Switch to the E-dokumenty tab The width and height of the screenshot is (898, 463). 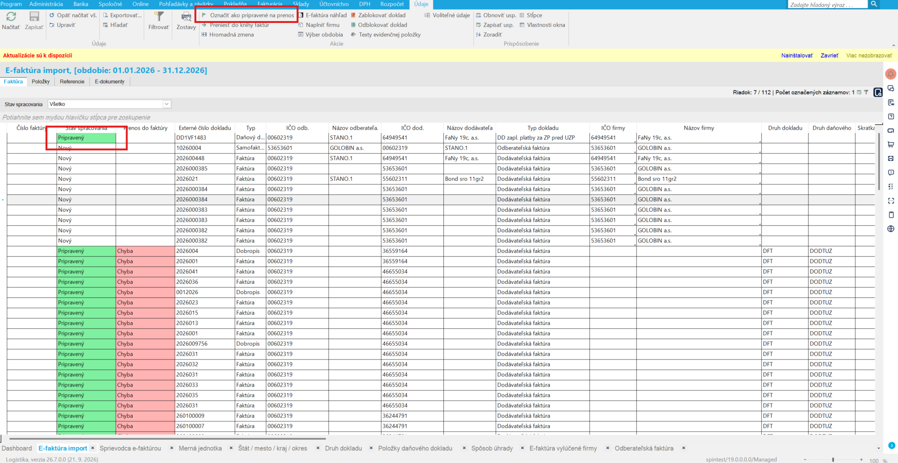[110, 81]
